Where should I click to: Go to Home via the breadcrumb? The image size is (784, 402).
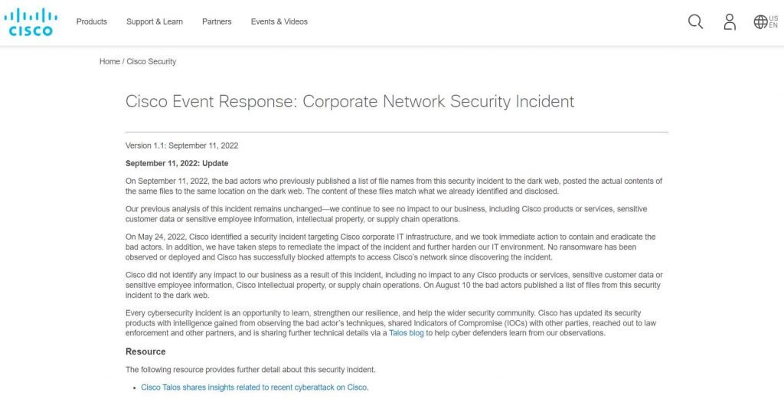[x=109, y=61]
